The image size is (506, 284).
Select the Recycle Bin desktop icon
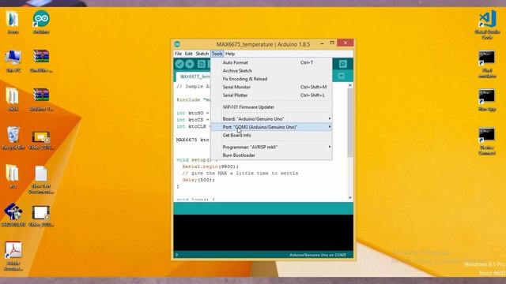(x=13, y=138)
